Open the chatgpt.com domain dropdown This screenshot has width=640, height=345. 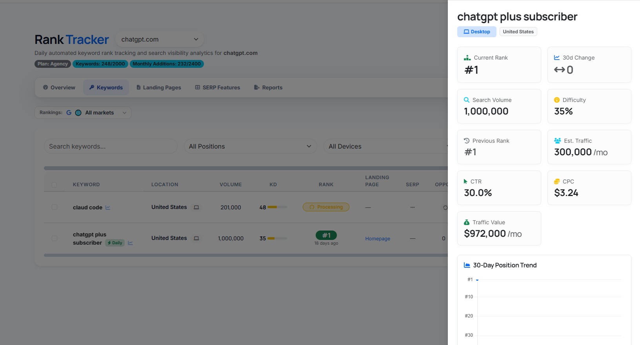[x=160, y=39]
